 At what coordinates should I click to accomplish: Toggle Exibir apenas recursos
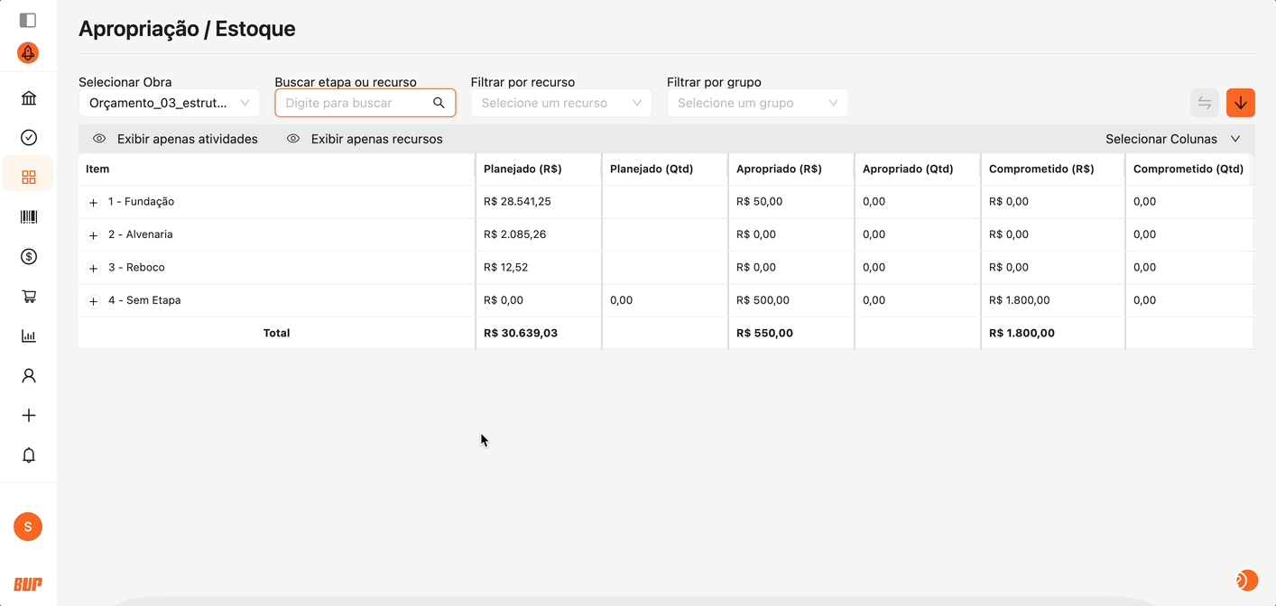tap(365, 139)
